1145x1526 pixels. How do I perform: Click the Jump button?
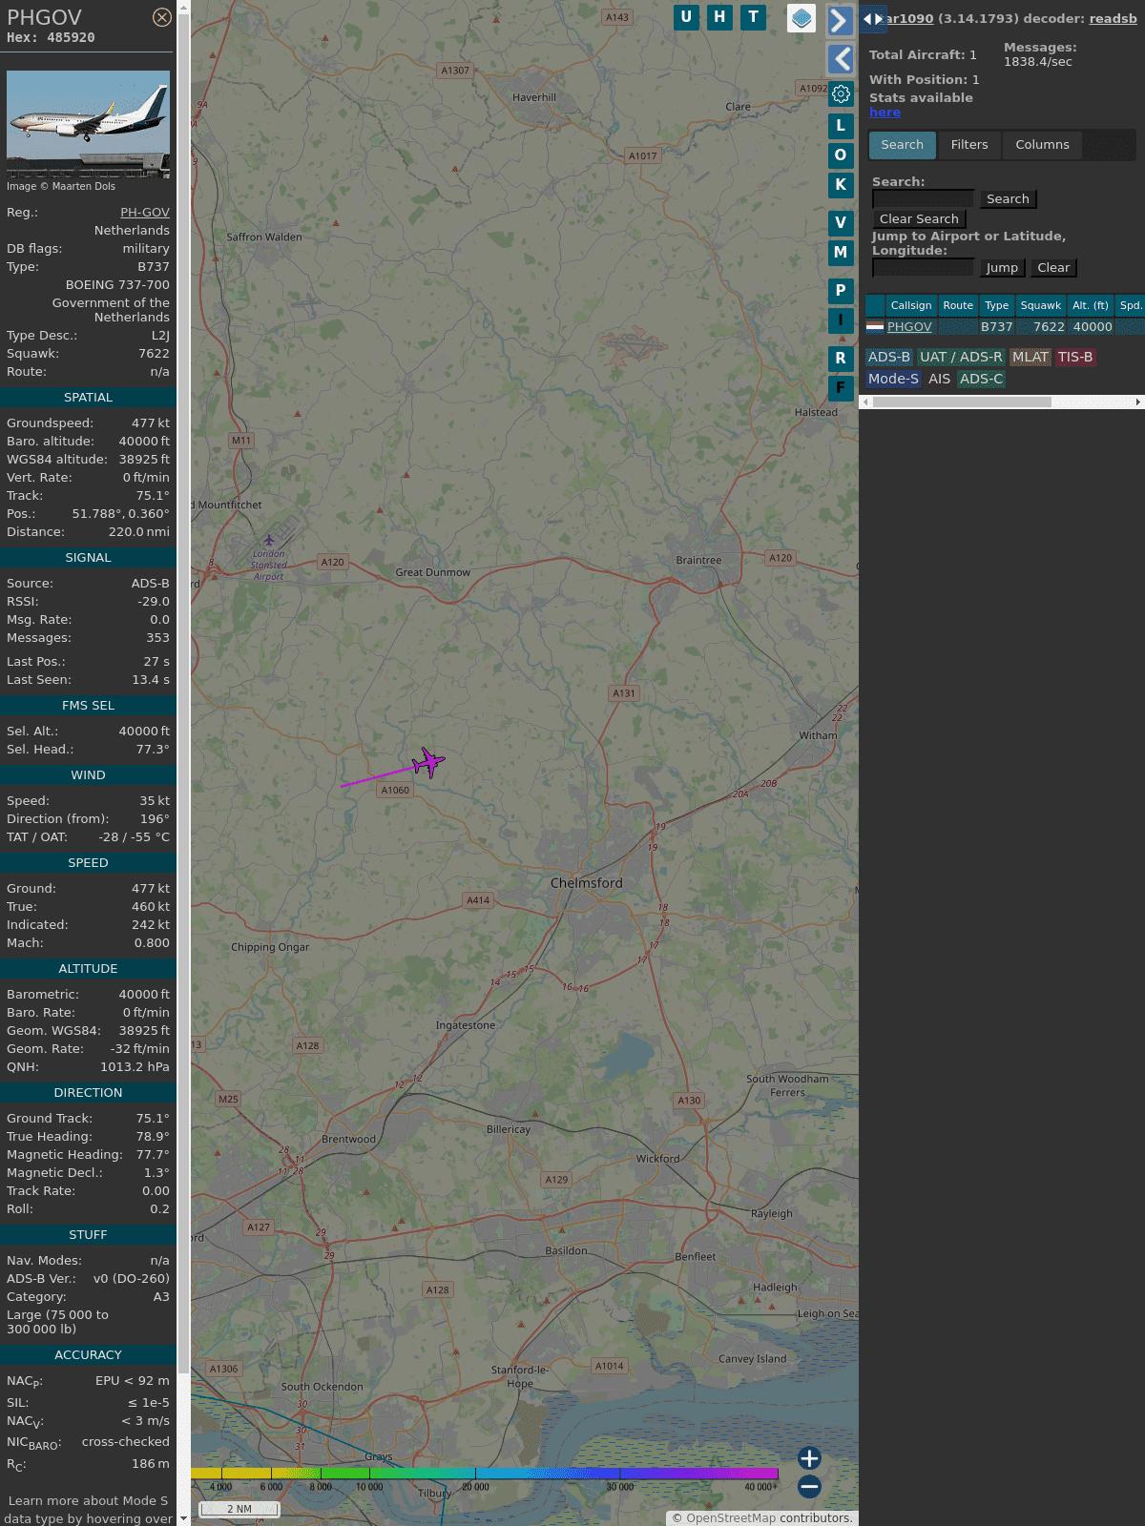(1002, 268)
